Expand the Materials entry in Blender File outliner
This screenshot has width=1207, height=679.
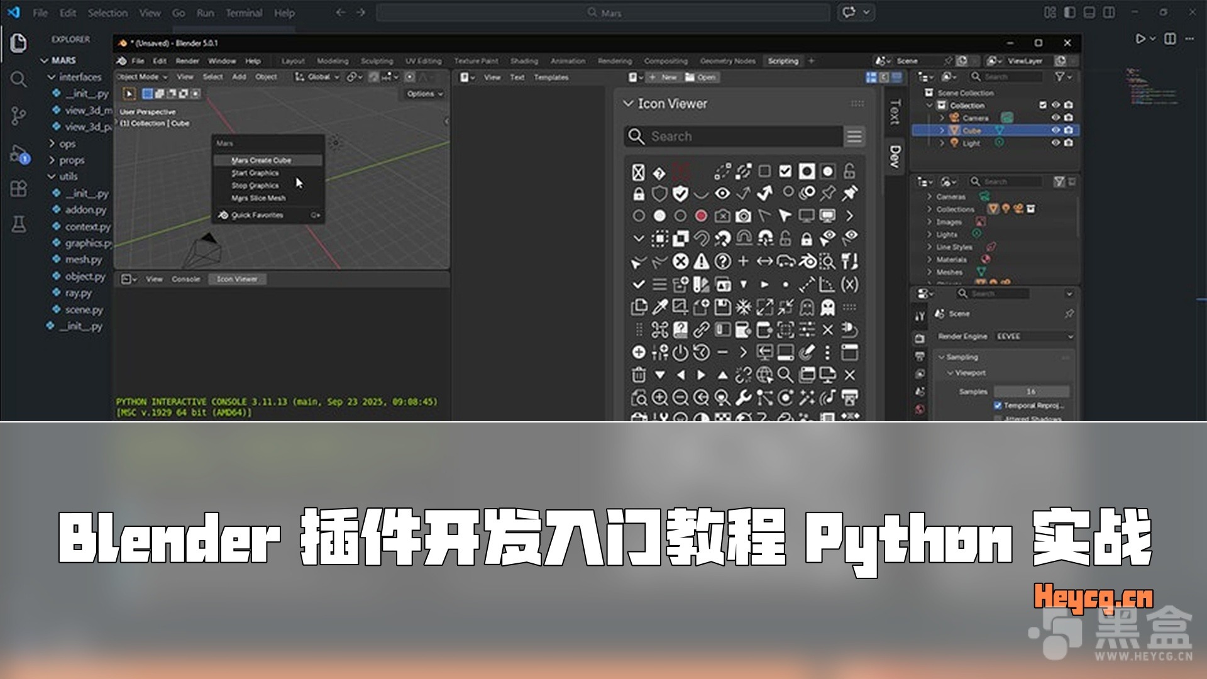[x=929, y=259]
